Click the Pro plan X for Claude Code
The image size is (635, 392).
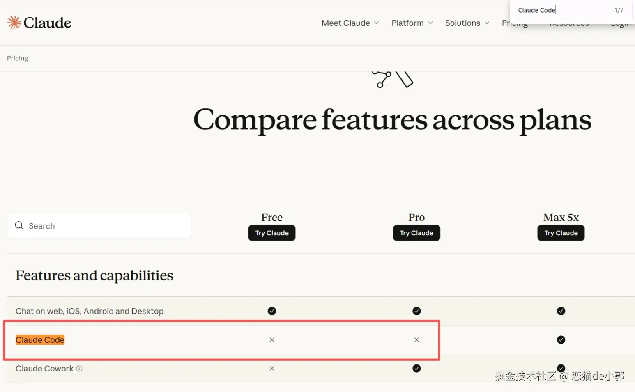(416, 340)
